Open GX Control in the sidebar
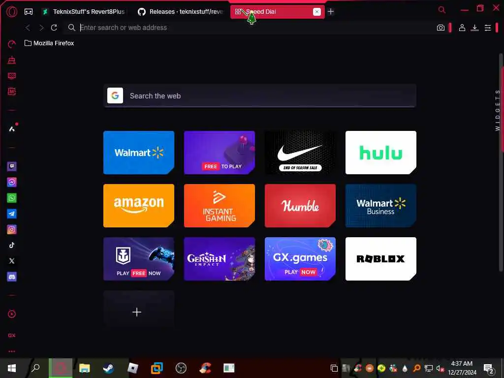 pyautogui.click(x=12, y=44)
